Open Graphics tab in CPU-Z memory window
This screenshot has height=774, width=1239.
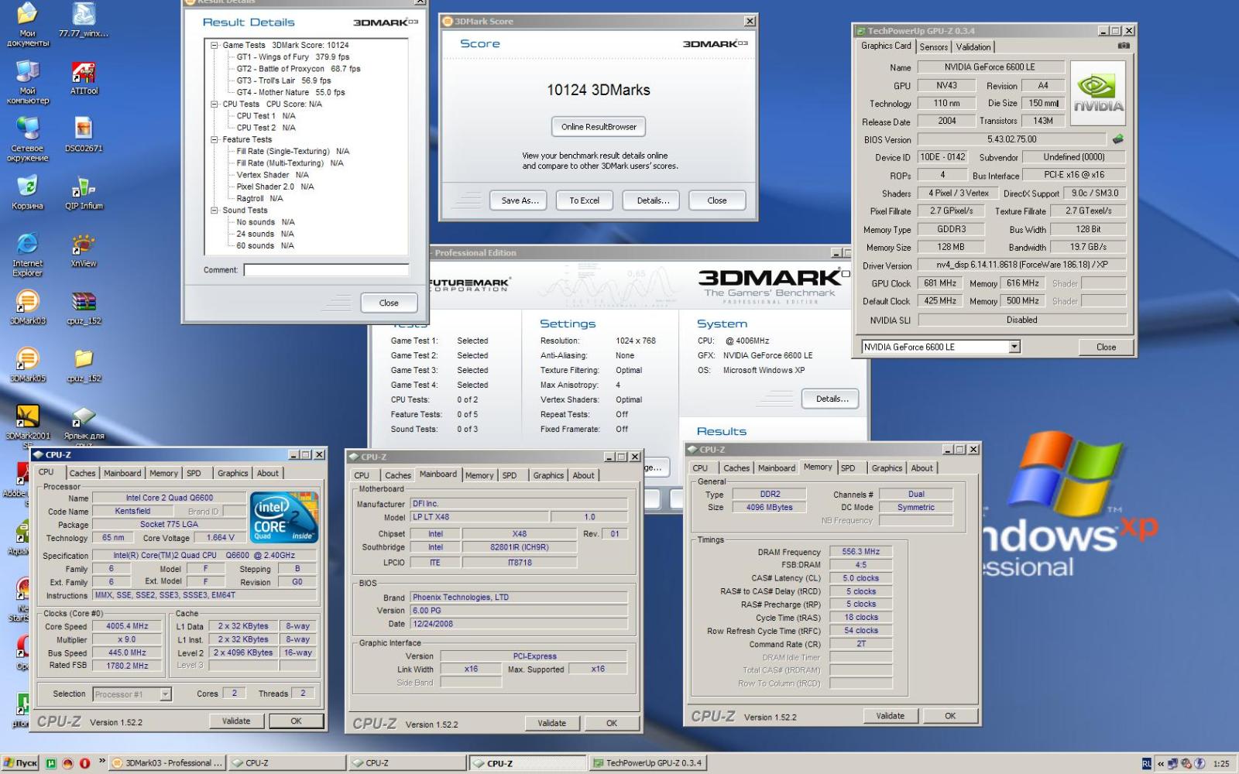pyautogui.click(x=887, y=467)
